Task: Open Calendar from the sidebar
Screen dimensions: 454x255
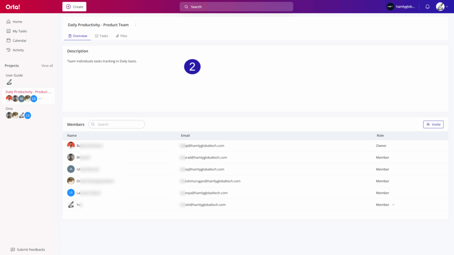Action: [19, 41]
